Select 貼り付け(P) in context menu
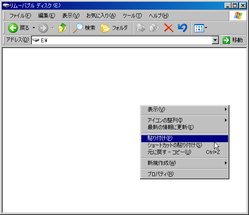The width and height of the screenshot is (249, 215). pos(184,138)
